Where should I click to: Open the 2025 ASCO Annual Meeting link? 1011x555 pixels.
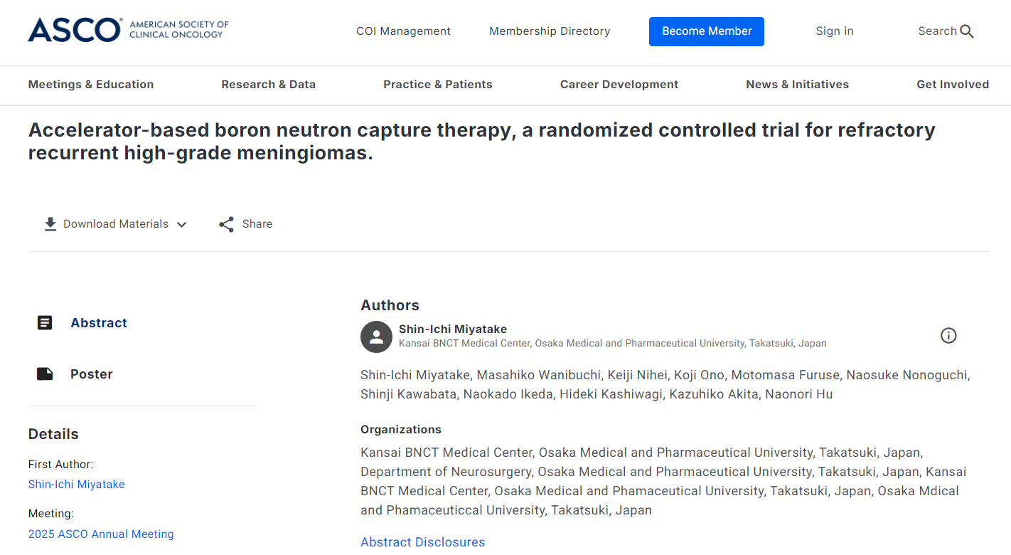click(101, 534)
